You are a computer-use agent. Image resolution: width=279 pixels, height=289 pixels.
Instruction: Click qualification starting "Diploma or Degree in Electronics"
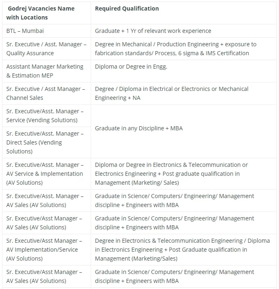[x=171, y=174]
